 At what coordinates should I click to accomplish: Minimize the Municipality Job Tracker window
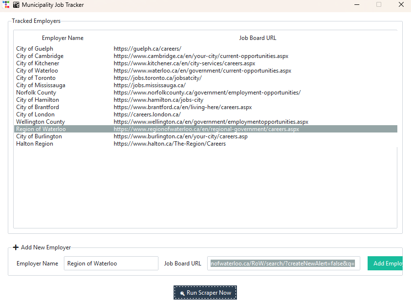click(357, 4)
